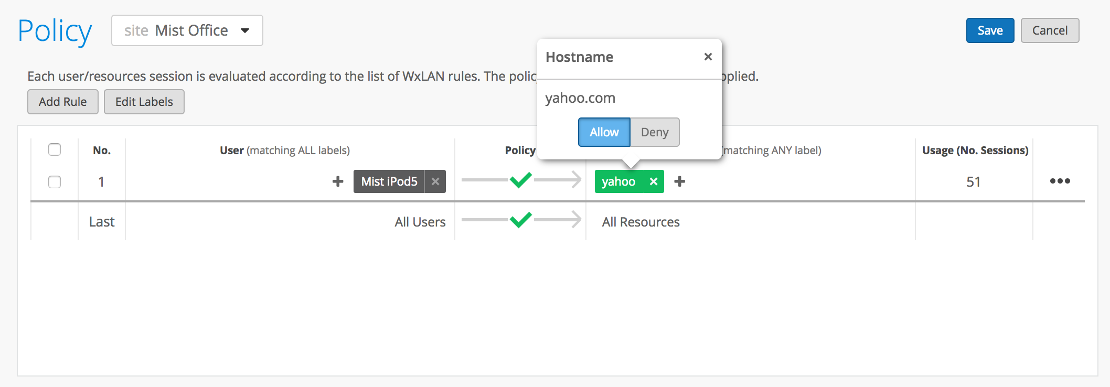Image resolution: width=1110 pixels, height=387 pixels.
Task: Toggle the Last rule policy checkmark
Action: [520, 220]
